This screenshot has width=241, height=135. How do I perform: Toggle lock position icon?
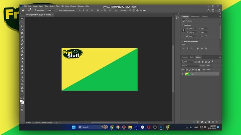(193, 70)
